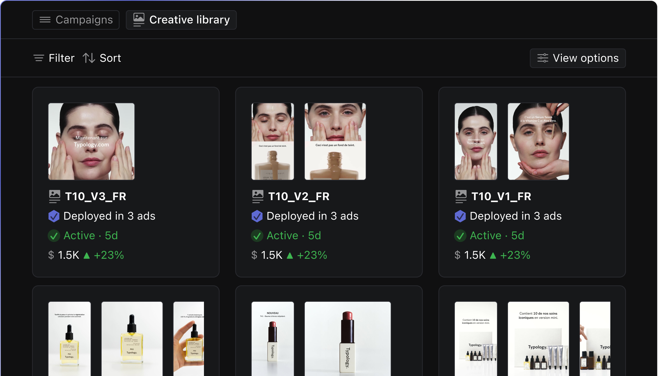Click the green active check on T10_V1_FR

(x=460, y=236)
